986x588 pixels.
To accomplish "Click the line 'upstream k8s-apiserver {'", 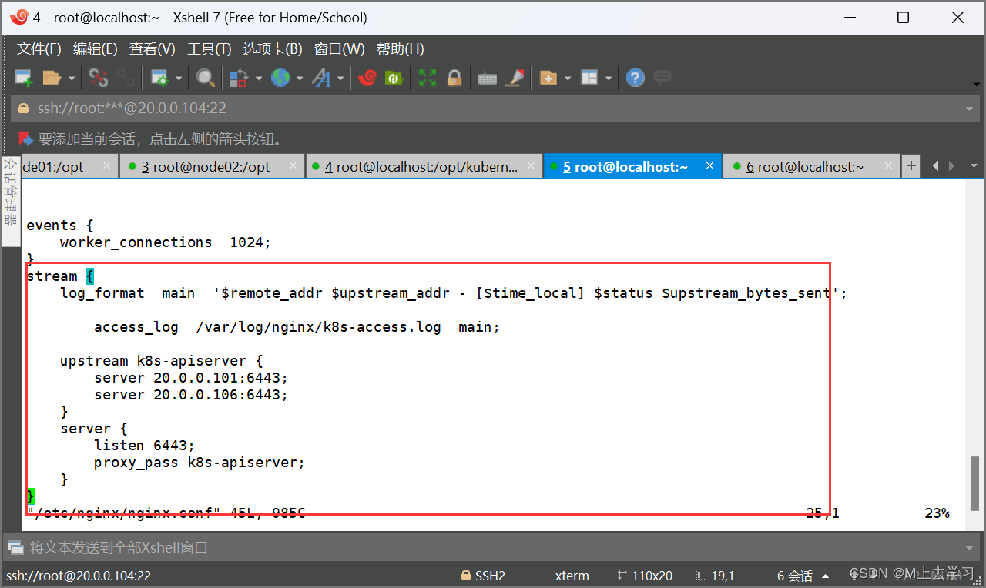I will [x=162, y=361].
